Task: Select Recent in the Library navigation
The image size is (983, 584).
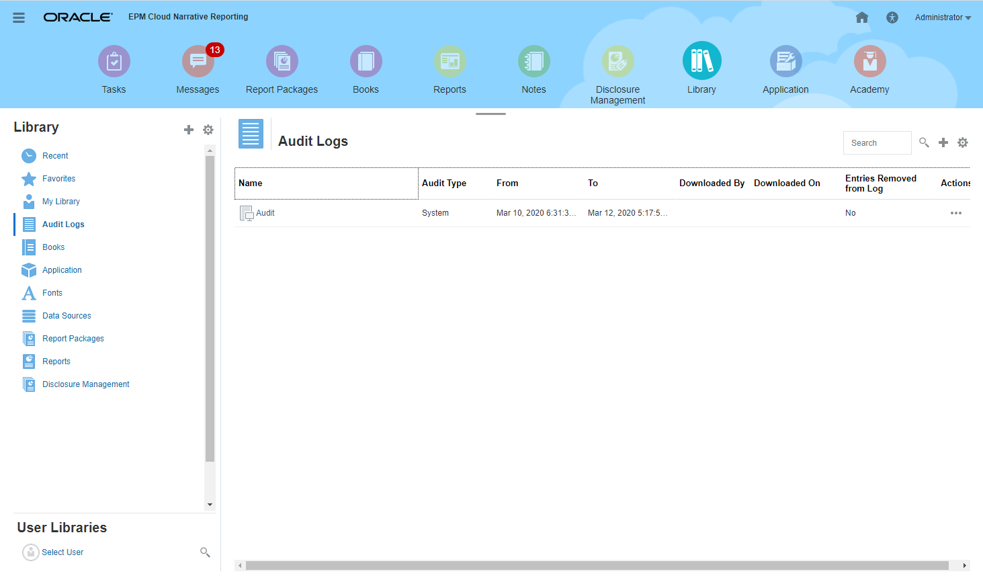Action: click(x=55, y=156)
